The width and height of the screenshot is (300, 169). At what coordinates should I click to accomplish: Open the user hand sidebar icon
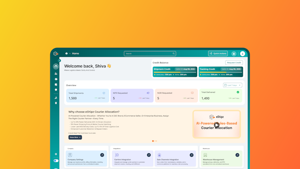[56, 98]
